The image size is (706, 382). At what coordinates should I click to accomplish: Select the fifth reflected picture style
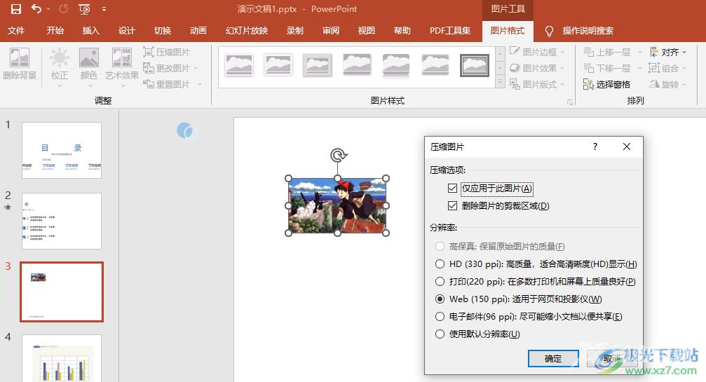[396, 65]
